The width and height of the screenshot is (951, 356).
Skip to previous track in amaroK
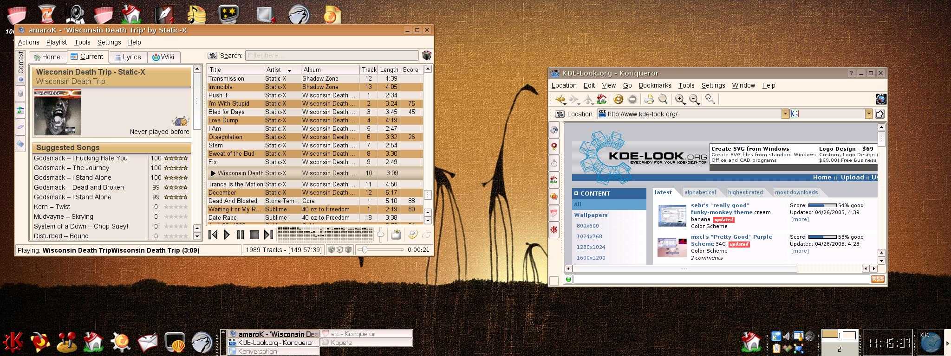(x=213, y=235)
